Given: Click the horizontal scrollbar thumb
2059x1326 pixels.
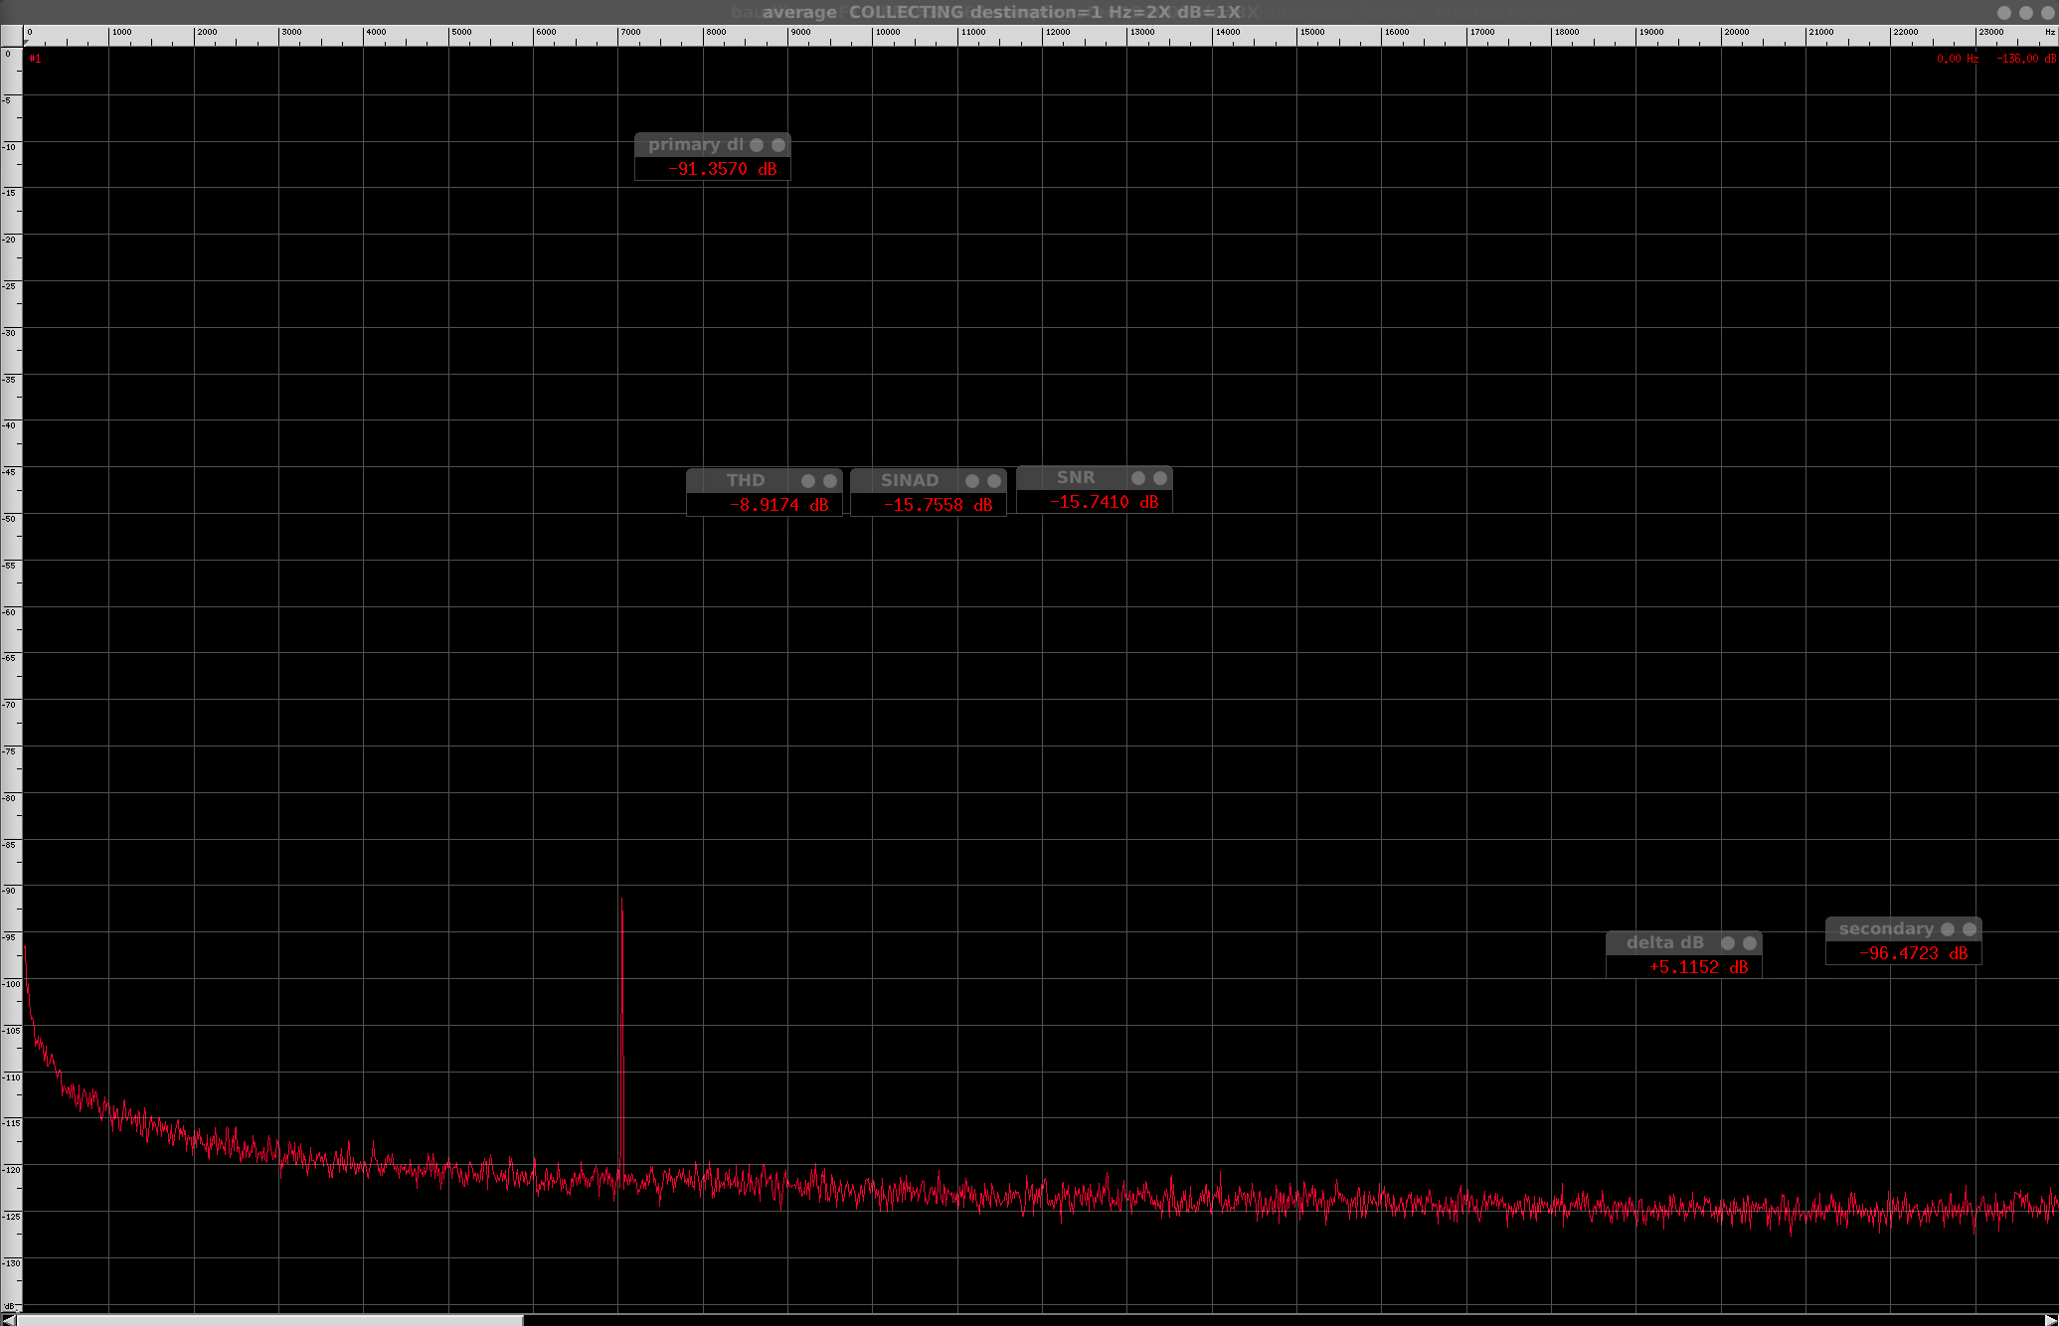Looking at the screenshot, I should pos(268,1320).
